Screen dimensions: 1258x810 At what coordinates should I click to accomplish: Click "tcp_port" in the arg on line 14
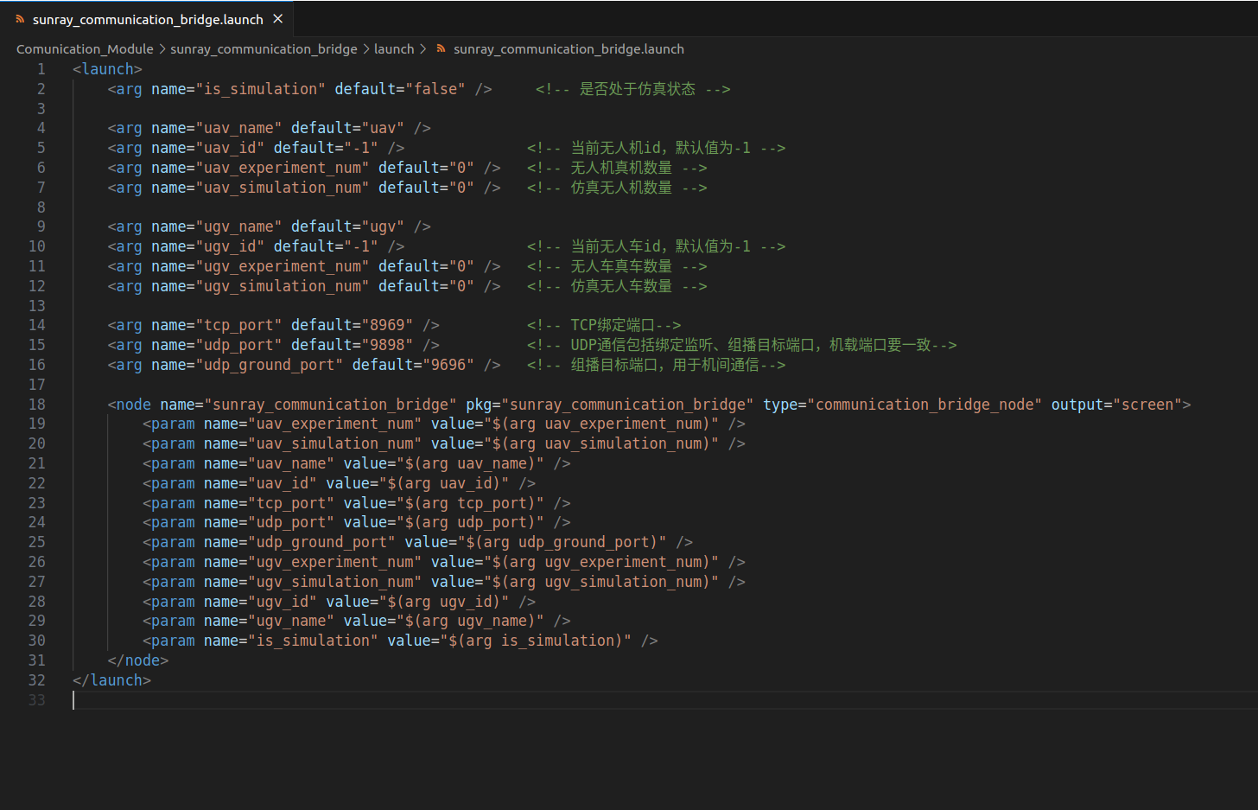click(238, 325)
